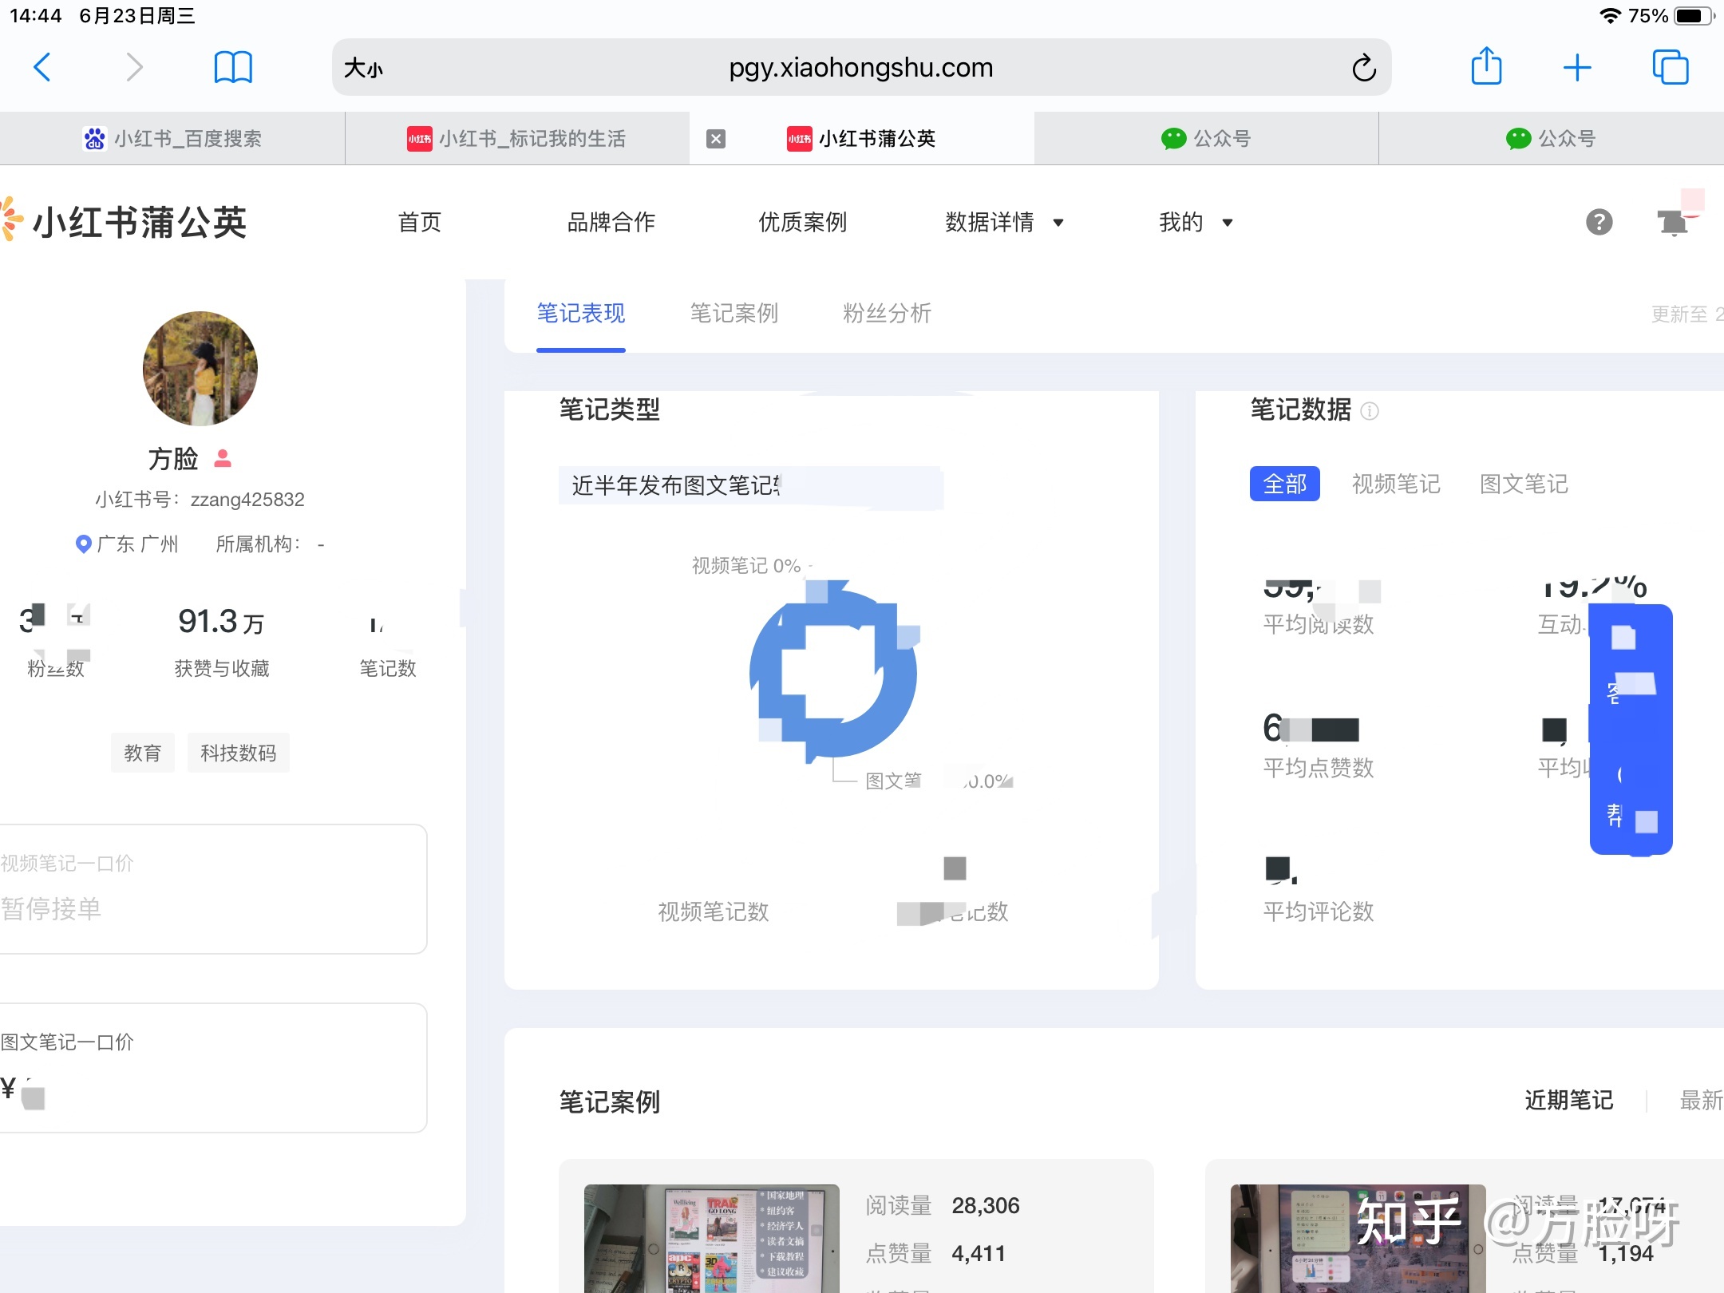Image resolution: width=1724 pixels, height=1293 pixels.
Task: Open the 品牌合作 nav item
Action: 611,222
